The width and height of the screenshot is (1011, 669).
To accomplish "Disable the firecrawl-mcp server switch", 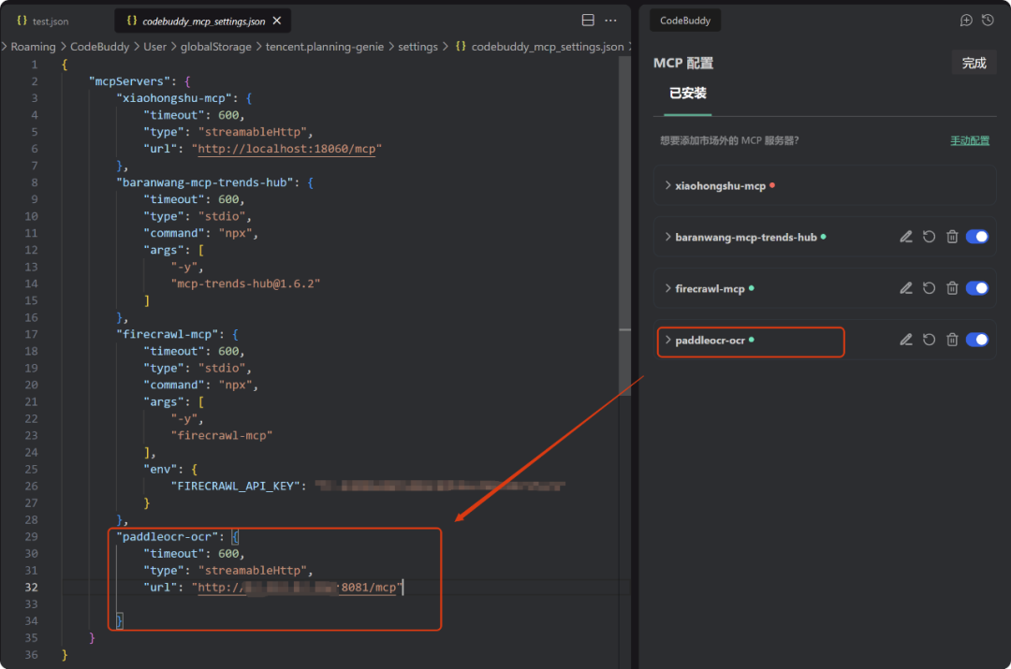I will pos(977,288).
